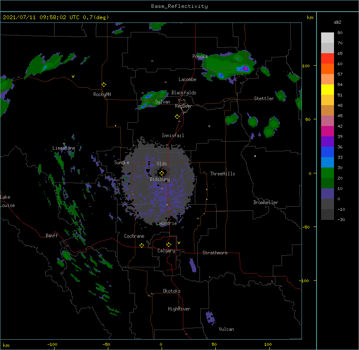Select the RedDeer city label

click(x=183, y=106)
